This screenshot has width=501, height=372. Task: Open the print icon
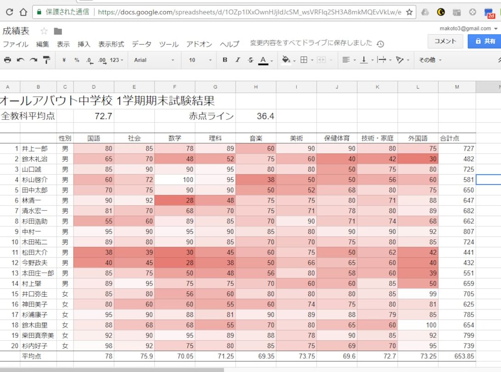[8, 60]
